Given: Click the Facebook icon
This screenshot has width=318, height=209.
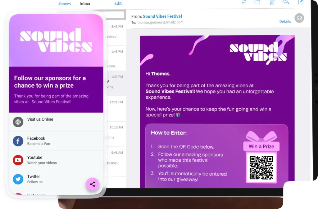Looking at the screenshot, I should pyautogui.click(x=18, y=141).
